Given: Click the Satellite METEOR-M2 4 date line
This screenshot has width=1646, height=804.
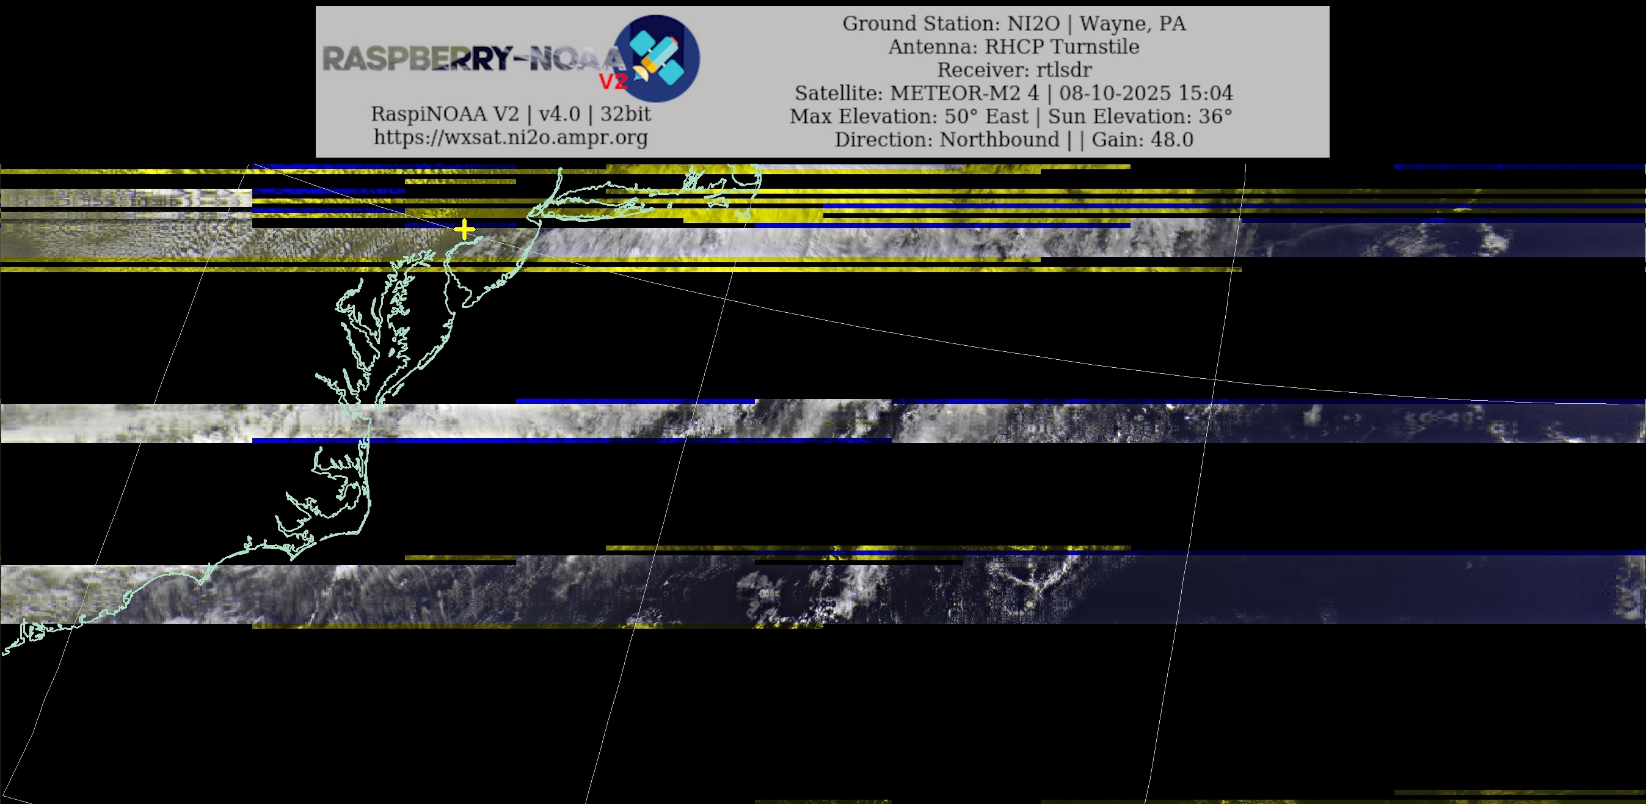Looking at the screenshot, I should coord(1013,93).
